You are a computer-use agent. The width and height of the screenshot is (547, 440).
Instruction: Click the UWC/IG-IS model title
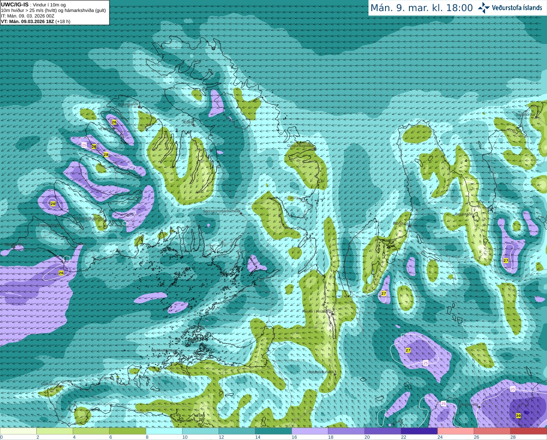pos(15,4)
